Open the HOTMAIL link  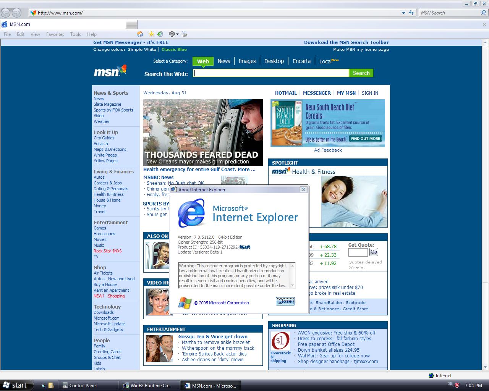[x=286, y=93]
